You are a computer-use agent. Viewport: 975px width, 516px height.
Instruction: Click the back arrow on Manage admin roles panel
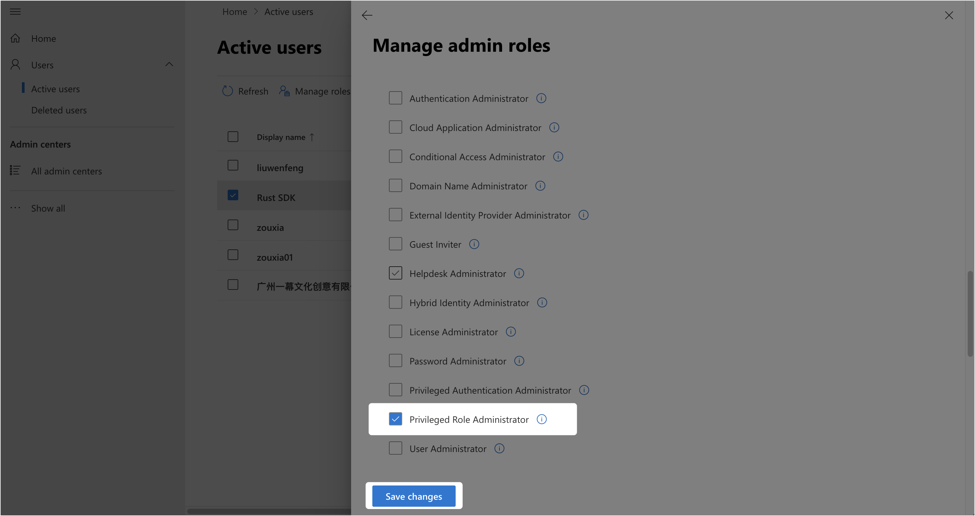point(367,15)
